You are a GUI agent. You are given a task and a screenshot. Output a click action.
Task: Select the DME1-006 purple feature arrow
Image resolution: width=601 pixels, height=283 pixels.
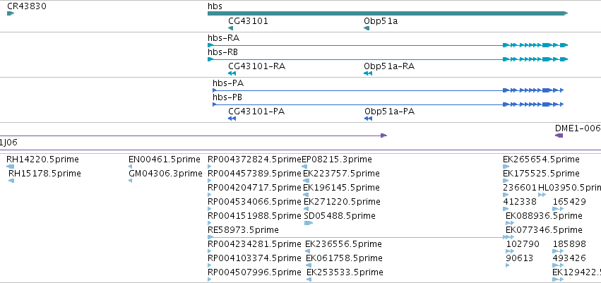559,136
